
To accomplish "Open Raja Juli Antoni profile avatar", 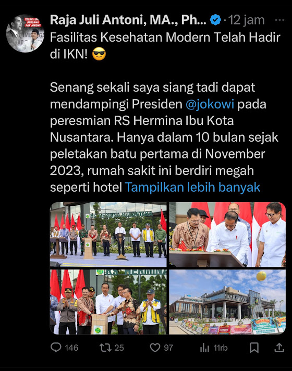I will (25, 33).
